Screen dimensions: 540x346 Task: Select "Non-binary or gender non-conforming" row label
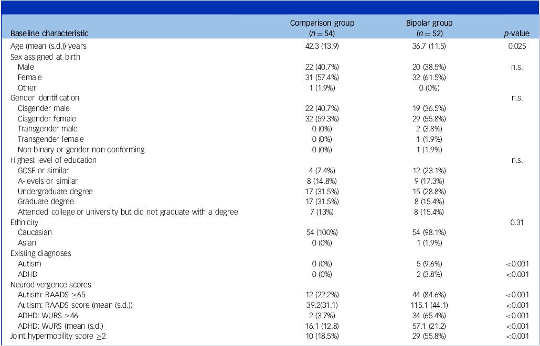click(81, 150)
